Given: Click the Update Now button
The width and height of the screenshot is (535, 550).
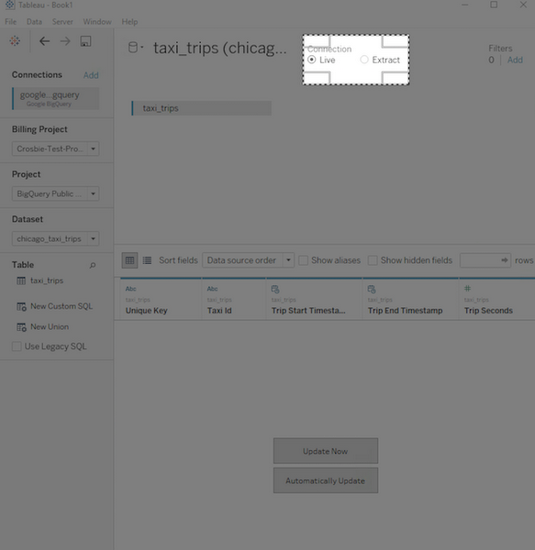Looking at the screenshot, I should tap(326, 451).
